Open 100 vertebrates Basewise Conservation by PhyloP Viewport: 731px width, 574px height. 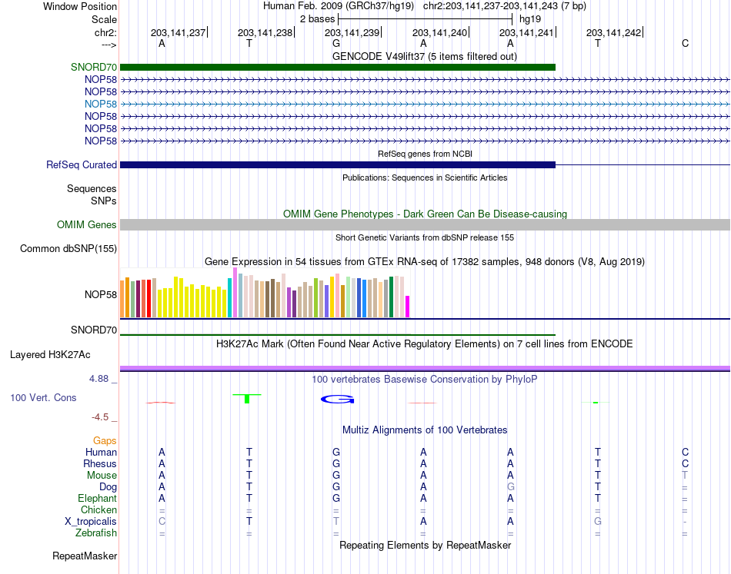[x=424, y=380]
